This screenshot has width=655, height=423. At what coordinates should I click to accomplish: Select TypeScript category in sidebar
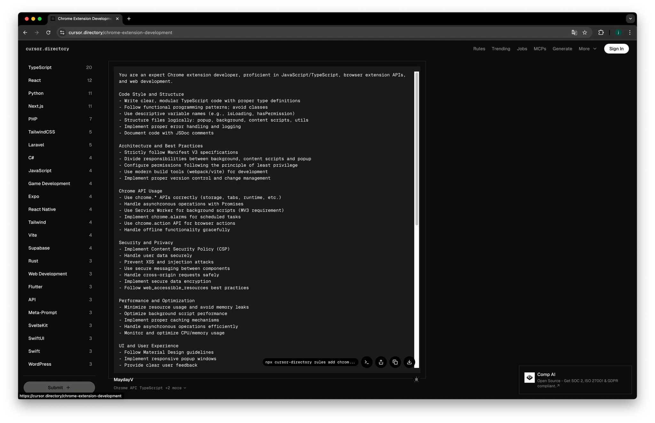[60, 68]
